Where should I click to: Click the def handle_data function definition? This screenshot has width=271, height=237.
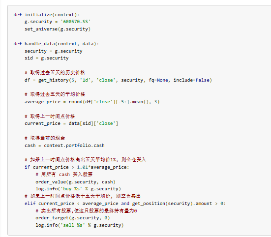click(x=56, y=44)
